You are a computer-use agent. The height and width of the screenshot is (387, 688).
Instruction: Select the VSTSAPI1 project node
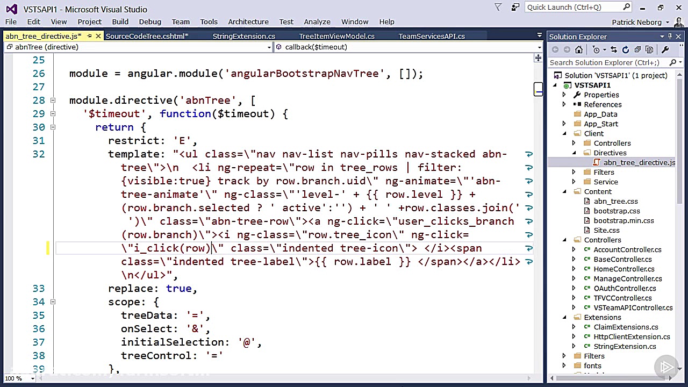592,85
